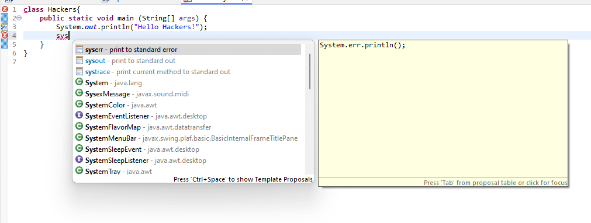The height and width of the screenshot is (223, 591).
Task: Choose SysexMessage proposal
Action: coord(188,94)
